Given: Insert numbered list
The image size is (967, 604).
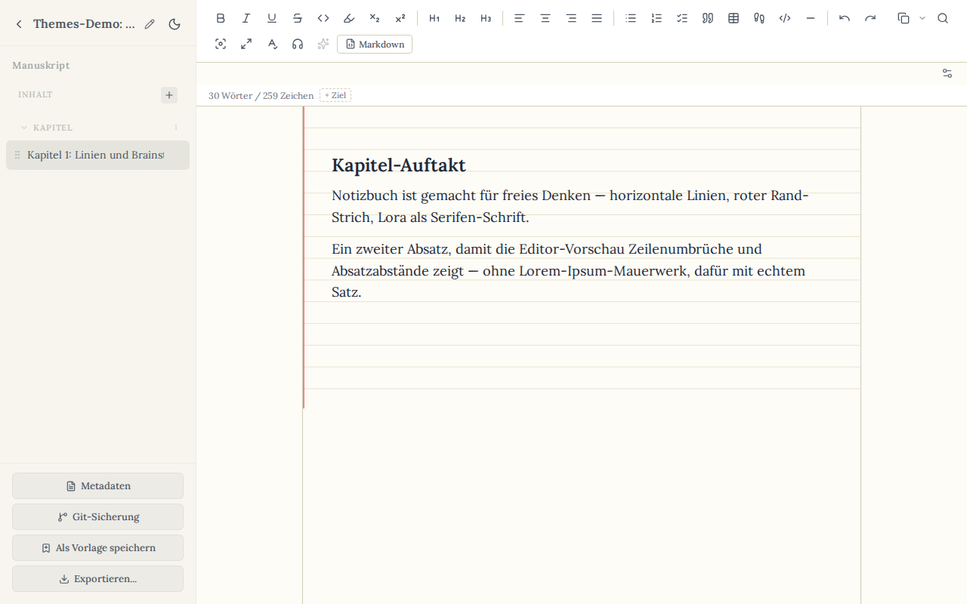Looking at the screenshot, I should [x=657, y=18].
